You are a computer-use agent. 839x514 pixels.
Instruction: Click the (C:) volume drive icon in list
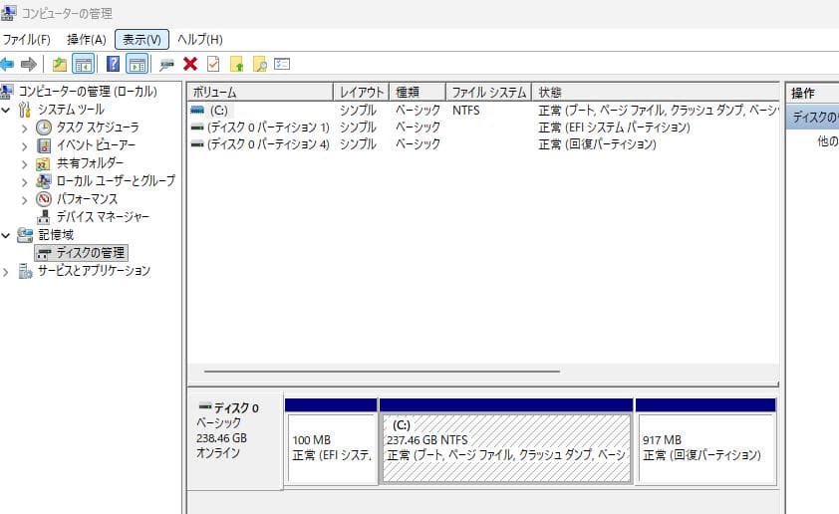(x=197, y=111)
